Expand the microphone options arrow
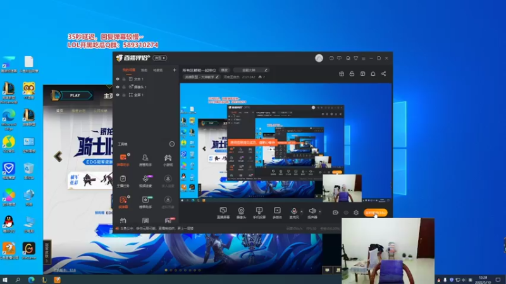The height and width of the screenshot is (284, 506). pos(302,211)
